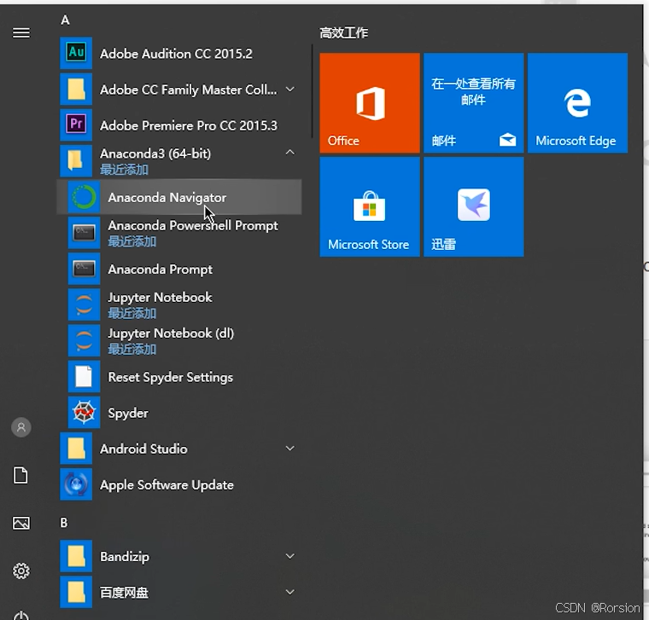Screen dimensions: 649x620
Task: Click the Anaconda3 (64-bit) folder label
Action: (x=155, y=154)
